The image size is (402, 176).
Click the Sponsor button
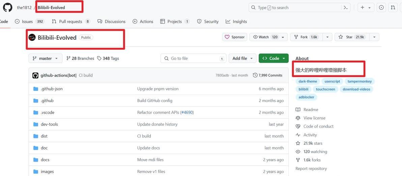pyautogui.click(x=235, y=37)
